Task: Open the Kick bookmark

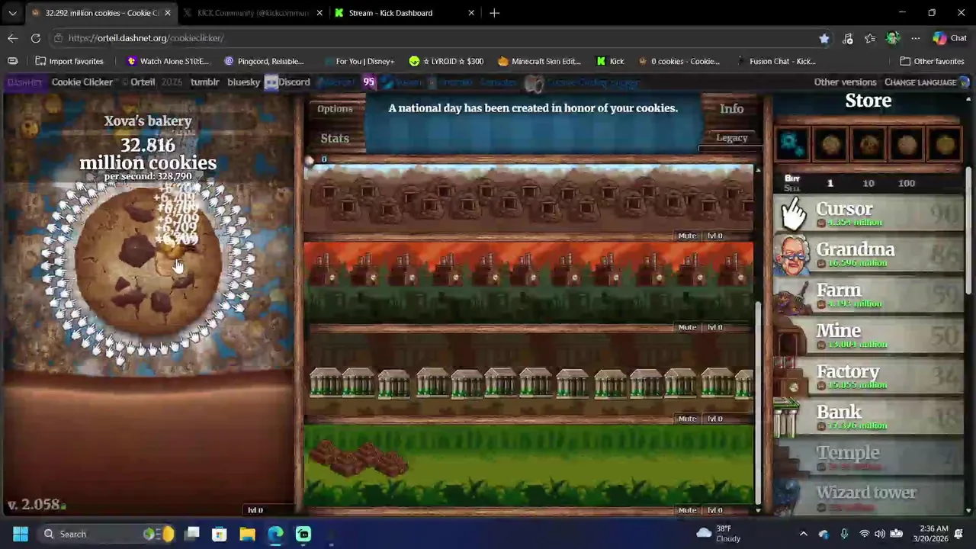Action: tap(610, 61)
